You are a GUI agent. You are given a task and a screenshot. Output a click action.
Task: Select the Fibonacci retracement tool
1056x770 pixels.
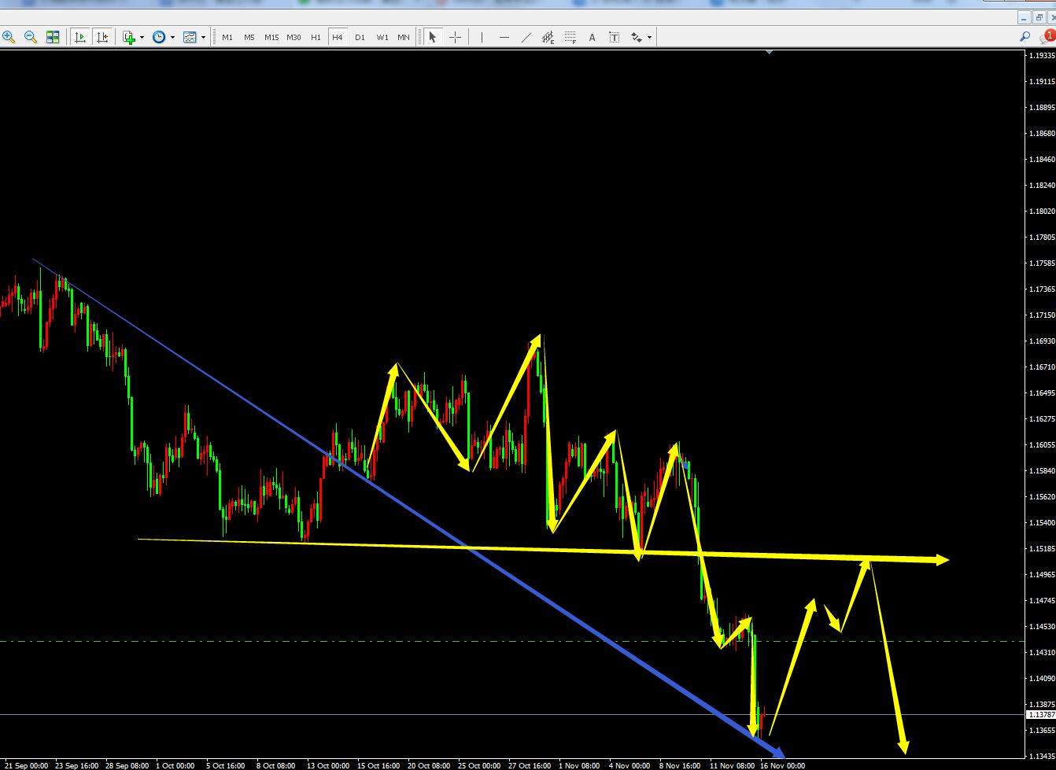coord(570,37)
